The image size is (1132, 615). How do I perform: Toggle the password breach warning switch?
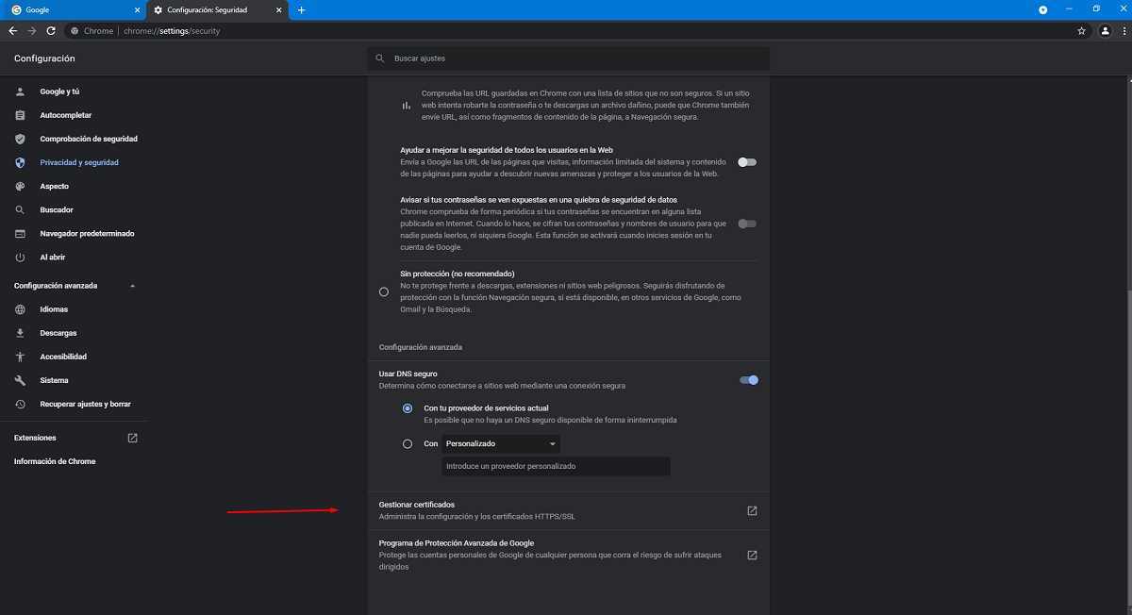[x=747, y=224]
